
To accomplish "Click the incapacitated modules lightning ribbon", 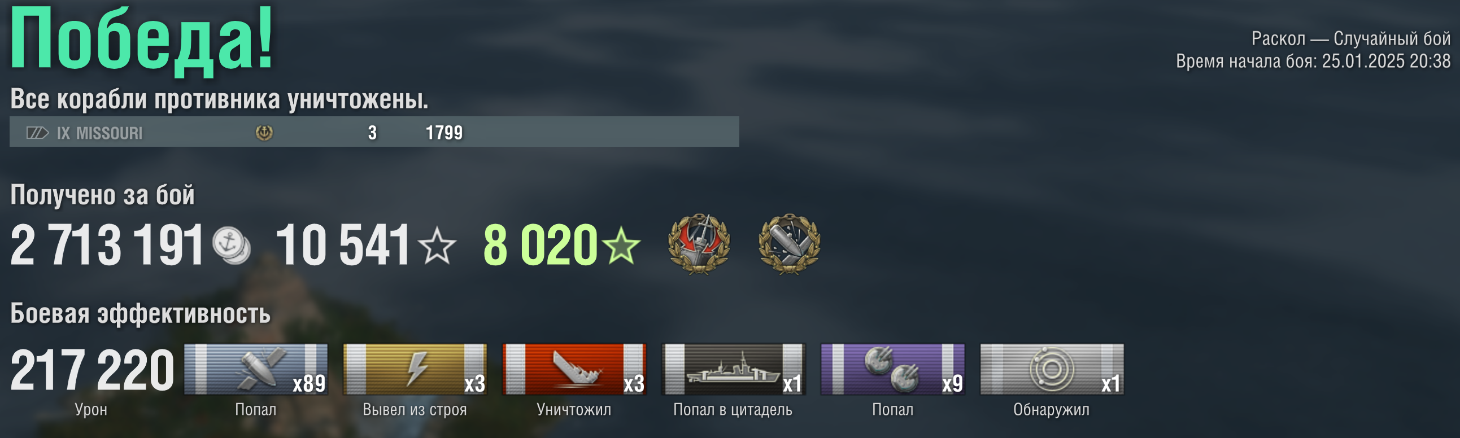I will point(415,369).
